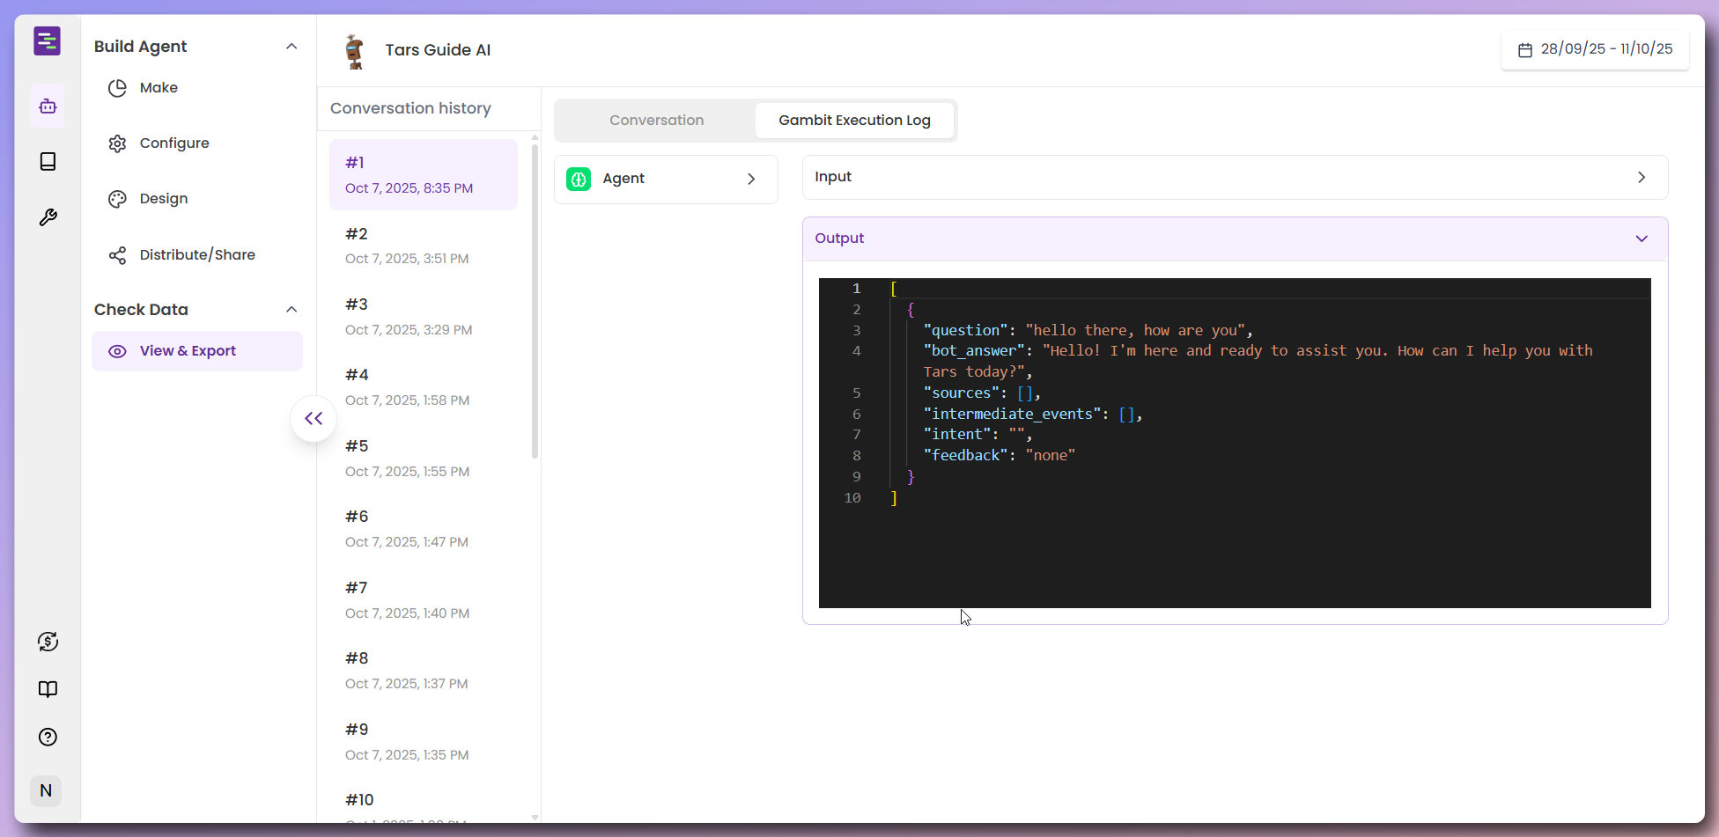Click the green Agent brain icon
The width and height of the screenshot is (1719, 837).
(x=579, y=179)
